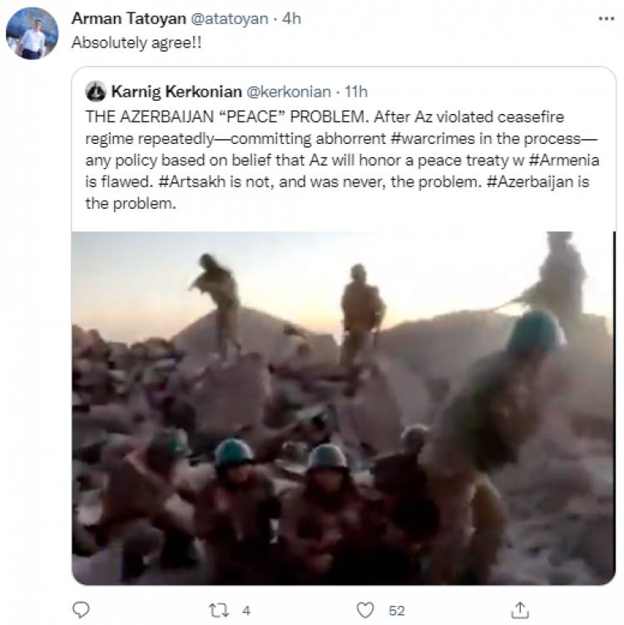Follow the #Azerbaijan hashtag
This screenshot has height=625, width=624.
[531, 181]
